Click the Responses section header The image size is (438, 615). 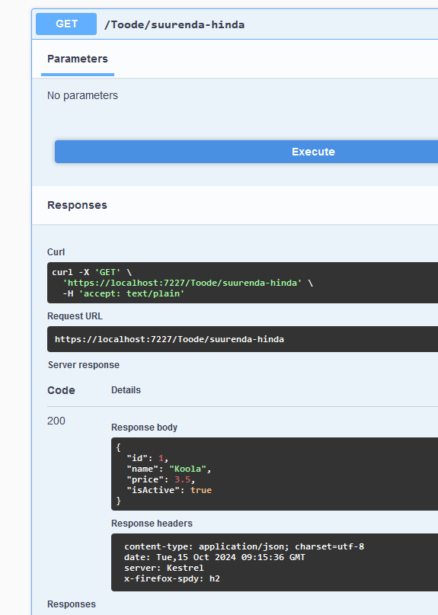(77, 205)
